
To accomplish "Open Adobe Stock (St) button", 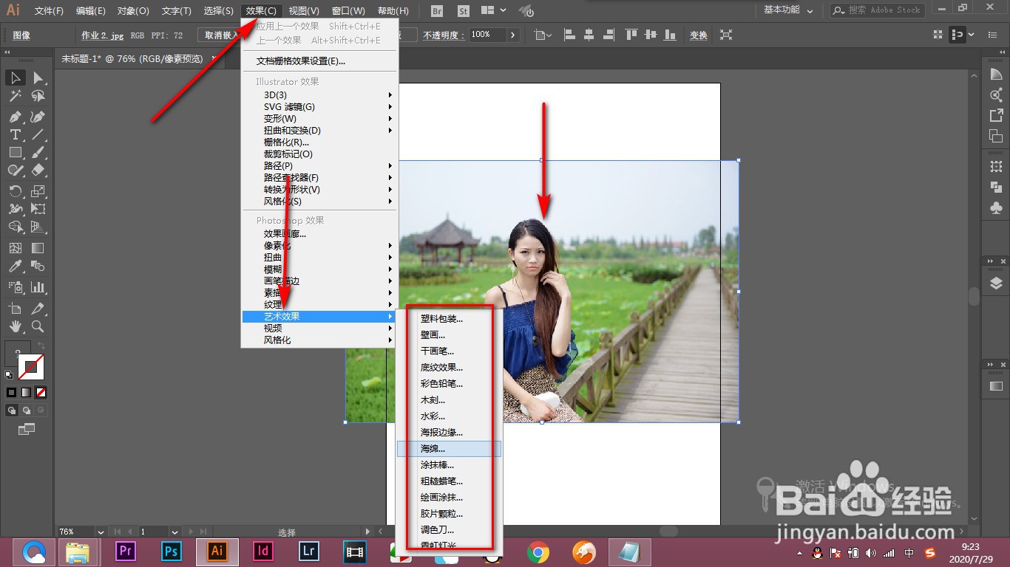I will coord(464,10).
